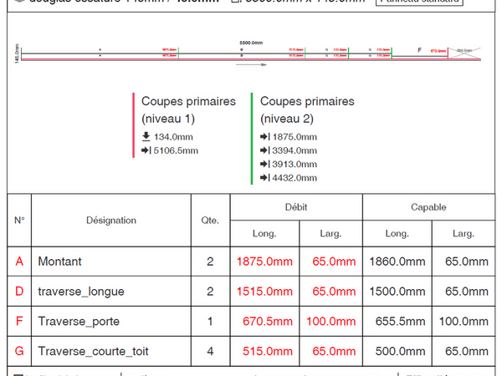Click the red letter A in the table

tap(19, 262)
